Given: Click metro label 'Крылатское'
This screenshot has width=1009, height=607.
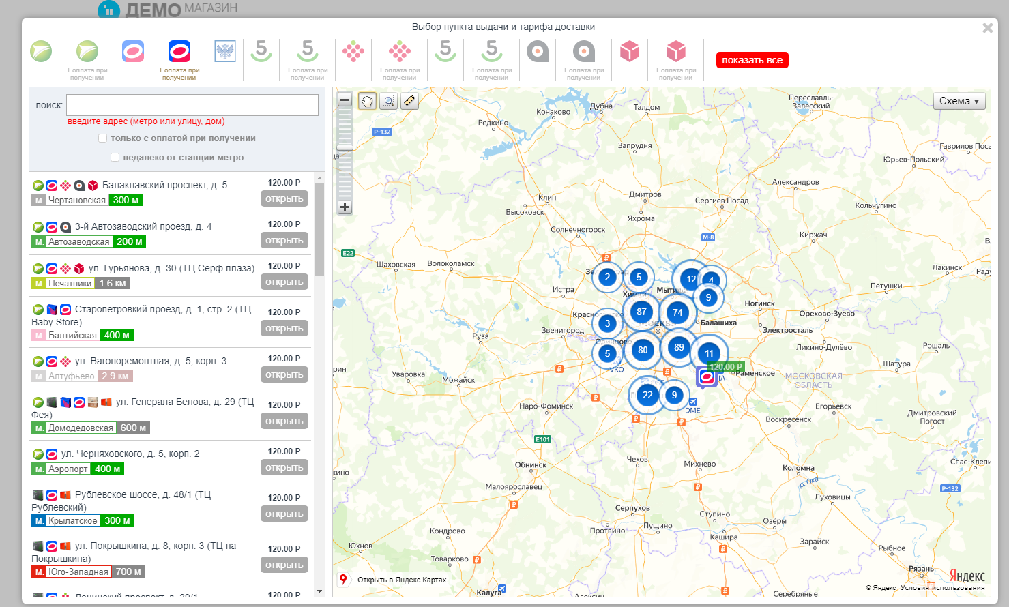Looking at the screenshot, I should click(x=73, y=520).
